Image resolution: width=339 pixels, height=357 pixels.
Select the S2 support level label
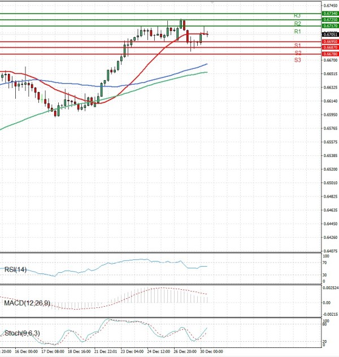coord(297,53)
